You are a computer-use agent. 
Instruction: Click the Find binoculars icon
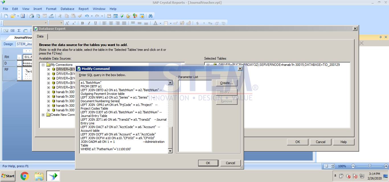pos(151,16)
